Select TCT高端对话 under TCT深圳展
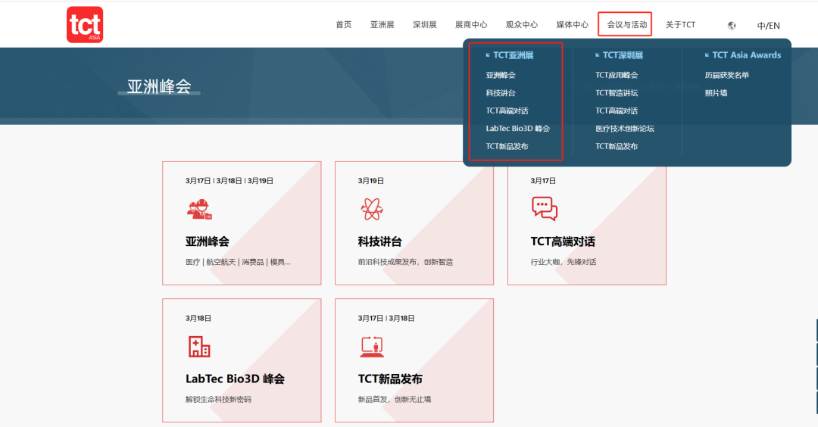This screenshot has width=818, height=427. (617, 111)
